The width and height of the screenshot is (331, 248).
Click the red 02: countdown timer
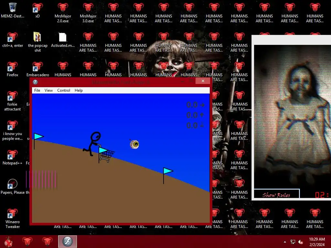(x=322, y=195)
